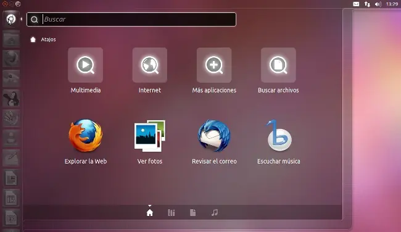
Task: Click the Atajos heading label
Action: tap(48, 39)
